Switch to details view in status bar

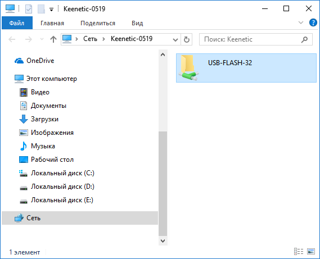tap(299, 252)
